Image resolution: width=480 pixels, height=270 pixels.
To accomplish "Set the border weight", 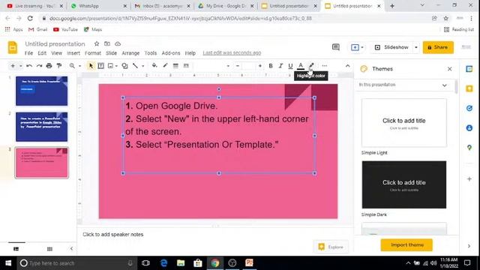I will tap(175, 65).
